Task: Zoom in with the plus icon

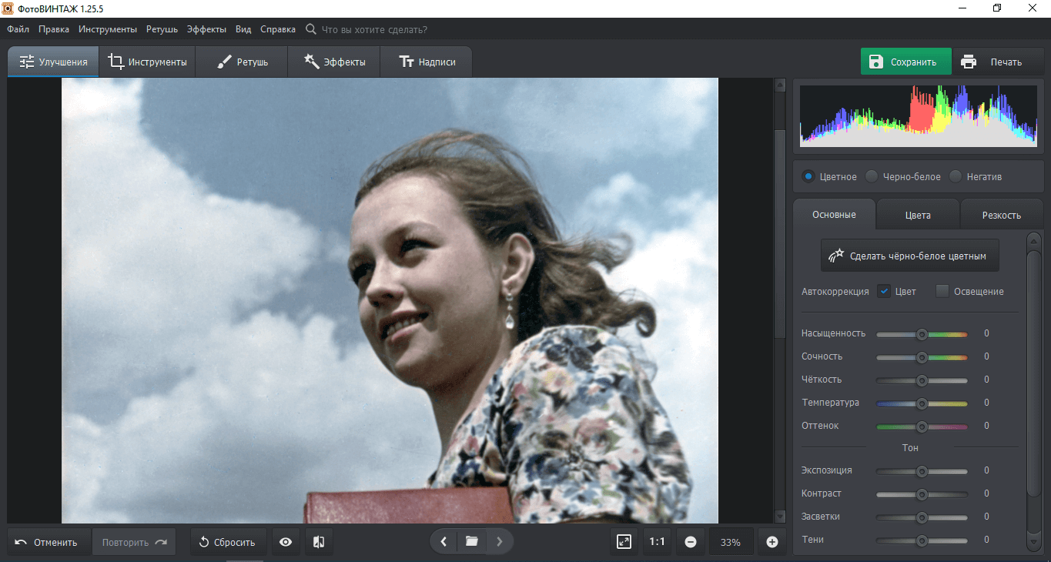Action: click(x=772, y=542)
